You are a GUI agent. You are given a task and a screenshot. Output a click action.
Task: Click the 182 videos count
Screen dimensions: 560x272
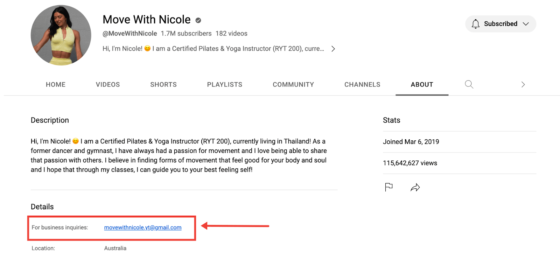pyautogui.click(x=231, y=34)
